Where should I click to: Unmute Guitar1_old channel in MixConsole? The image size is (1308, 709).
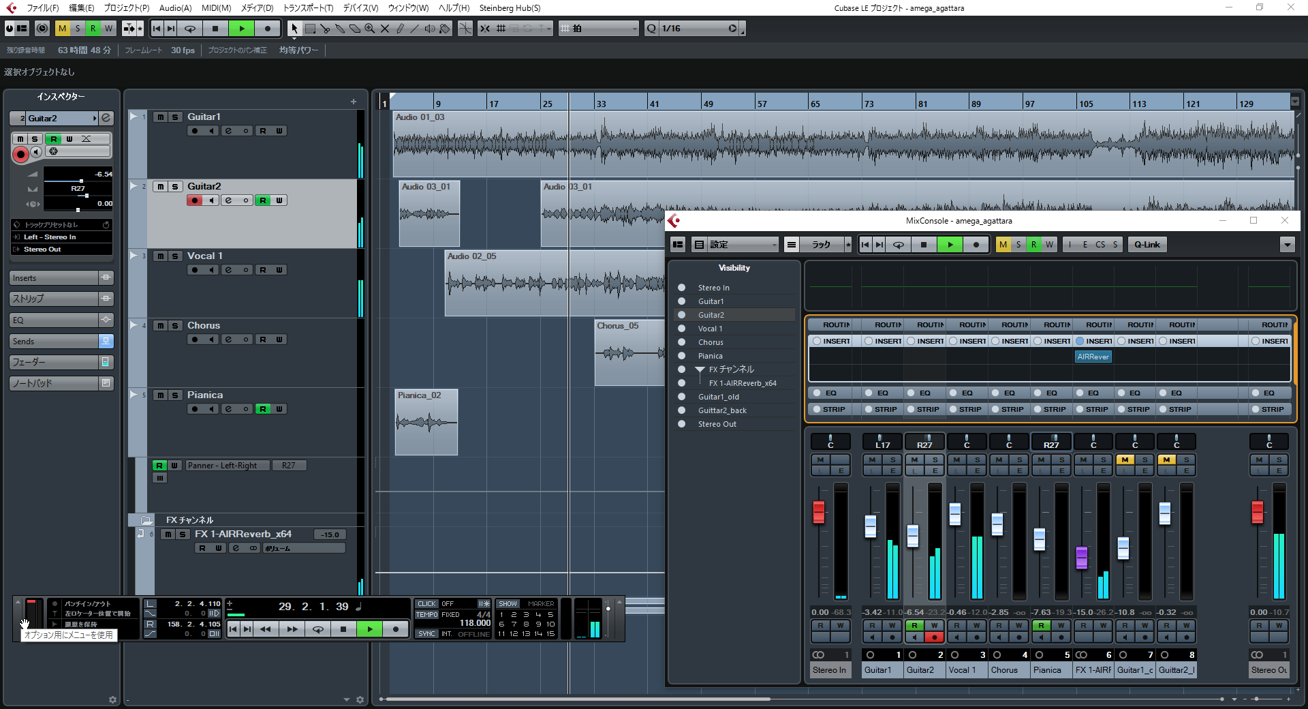click(x=1125, y=460)
